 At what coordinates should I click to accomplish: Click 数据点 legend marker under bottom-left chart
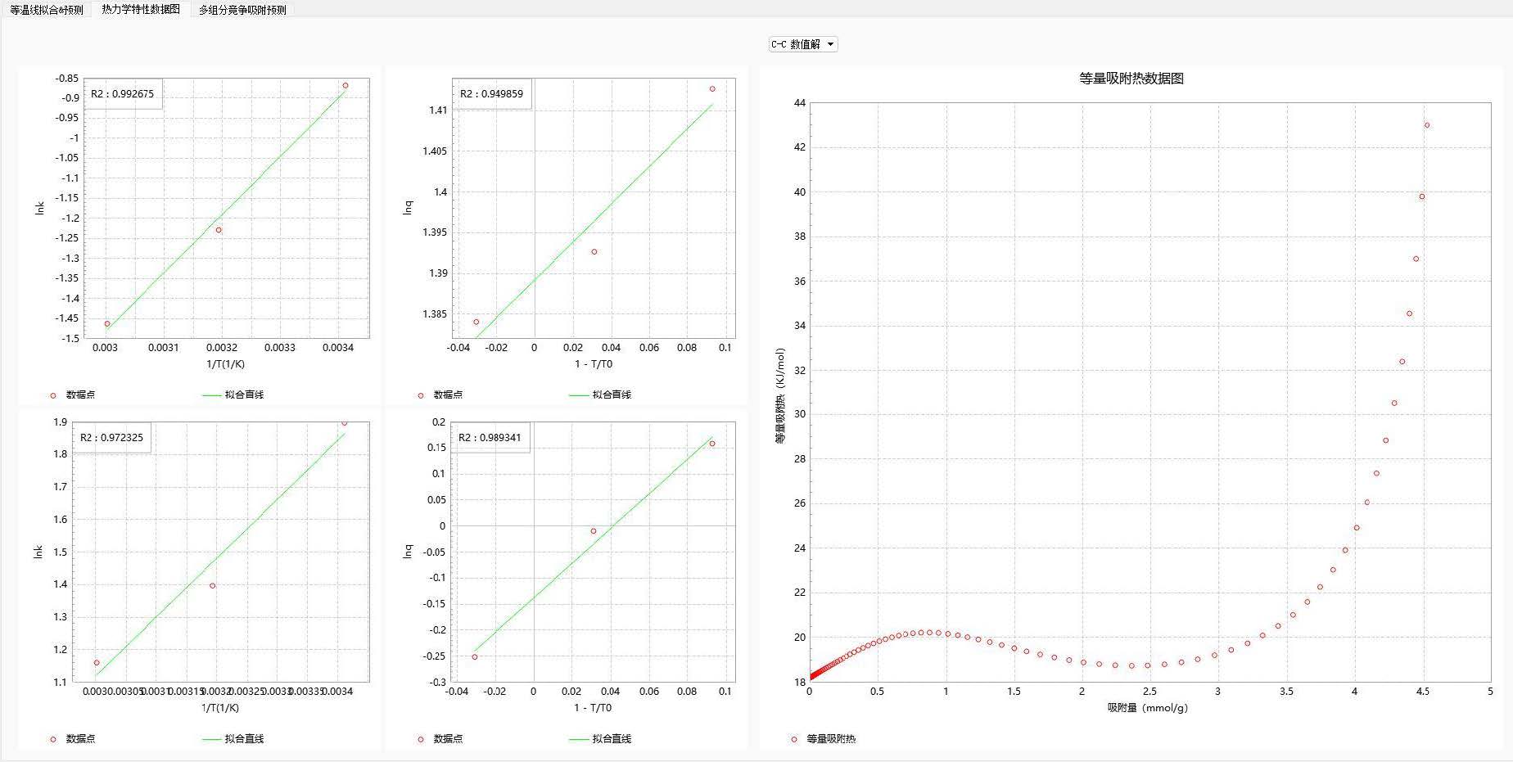tap(53, 739)
